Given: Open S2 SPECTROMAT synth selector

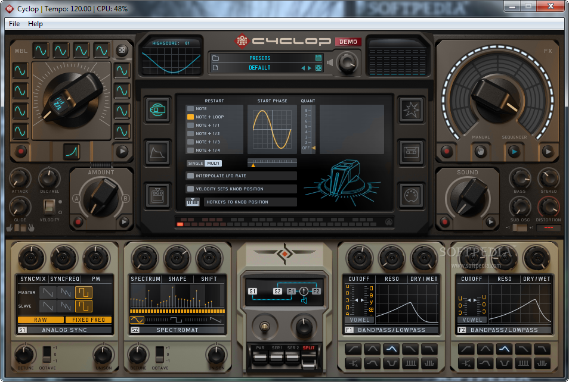Looking at the screenshot, I should click(177, 330).
